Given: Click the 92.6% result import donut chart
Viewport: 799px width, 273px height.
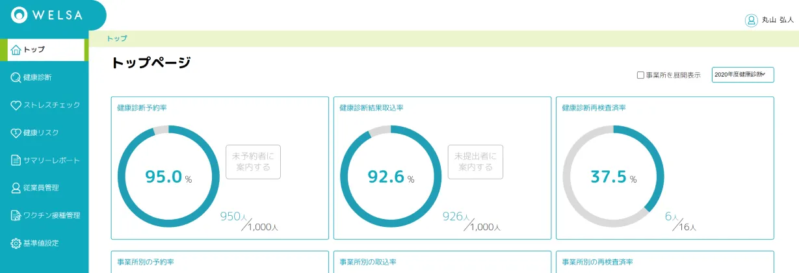Looking at the screenshot, I should (391, 177).
